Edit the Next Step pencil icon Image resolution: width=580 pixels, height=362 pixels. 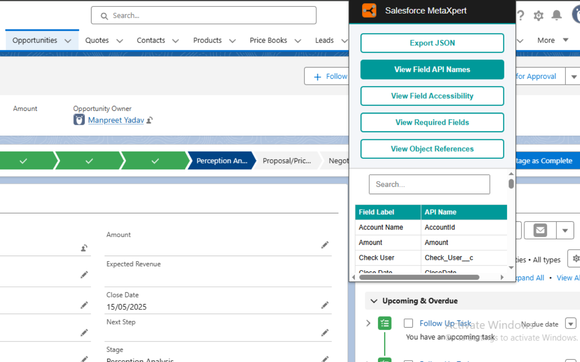click(x=325, y=333)
